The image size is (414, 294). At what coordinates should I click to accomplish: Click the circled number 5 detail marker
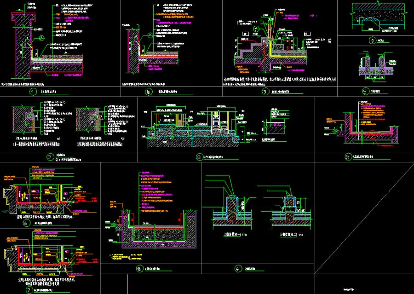point(365,92)
